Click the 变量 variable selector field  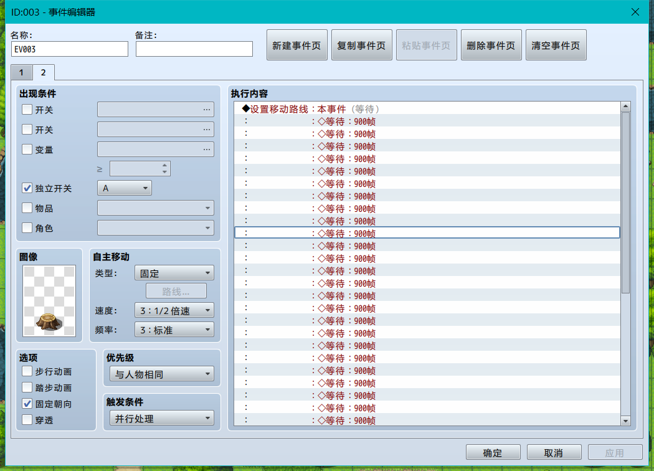156,150
